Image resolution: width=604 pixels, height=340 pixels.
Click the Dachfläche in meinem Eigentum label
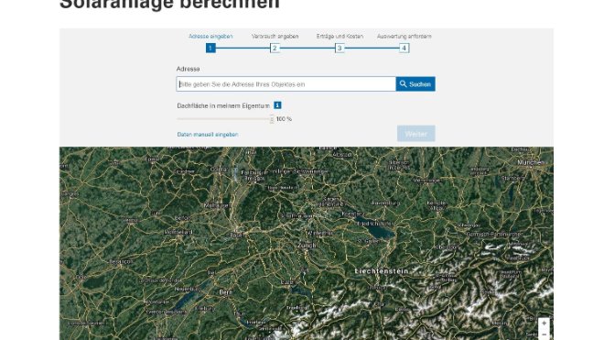pos(223,105)
